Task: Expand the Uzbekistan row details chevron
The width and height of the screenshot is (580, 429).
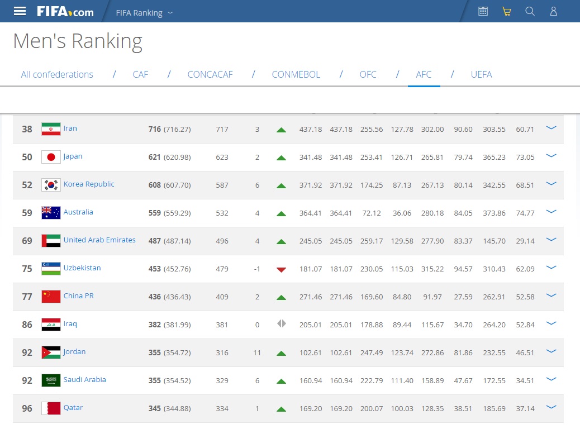Action: (x=551, y=268)
